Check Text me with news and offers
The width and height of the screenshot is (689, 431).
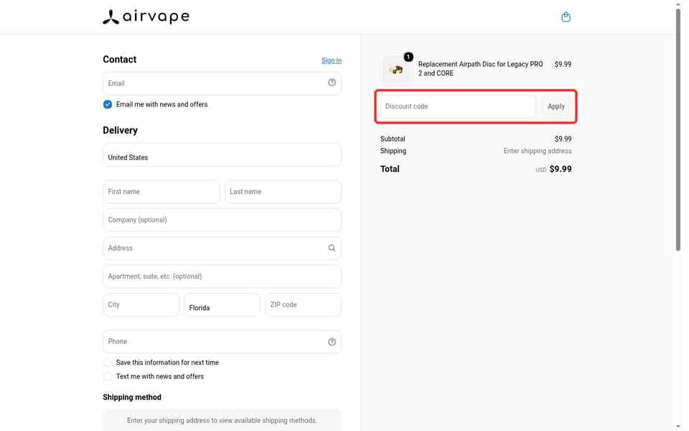[x=108, y=376]
